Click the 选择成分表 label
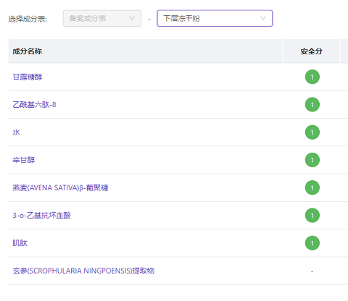Image resolution: width=348 pixels, height=301 pixels. coord(28,19)
